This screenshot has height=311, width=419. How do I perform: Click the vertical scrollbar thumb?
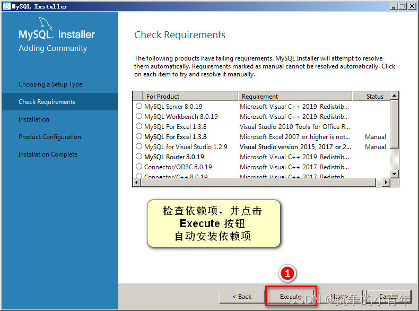click(x=395, y=124)
